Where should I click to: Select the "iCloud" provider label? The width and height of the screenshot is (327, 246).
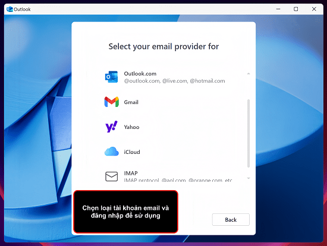tap(132, 152)
